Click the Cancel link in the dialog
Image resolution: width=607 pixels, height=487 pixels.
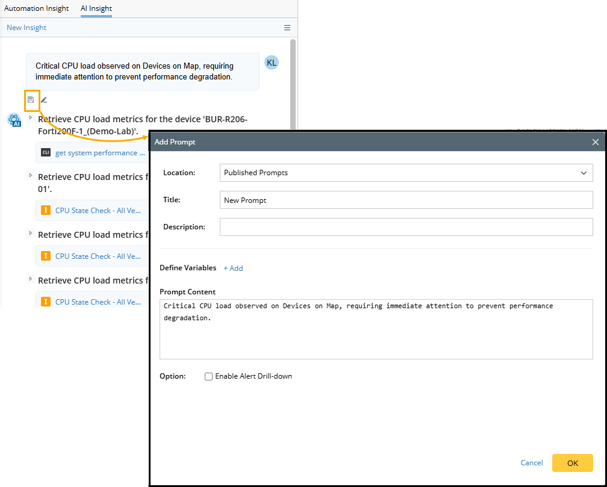point(532,463)
